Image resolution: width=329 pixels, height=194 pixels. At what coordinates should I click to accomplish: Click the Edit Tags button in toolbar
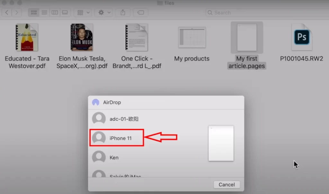pyautogui.click(x=141, y=13)
